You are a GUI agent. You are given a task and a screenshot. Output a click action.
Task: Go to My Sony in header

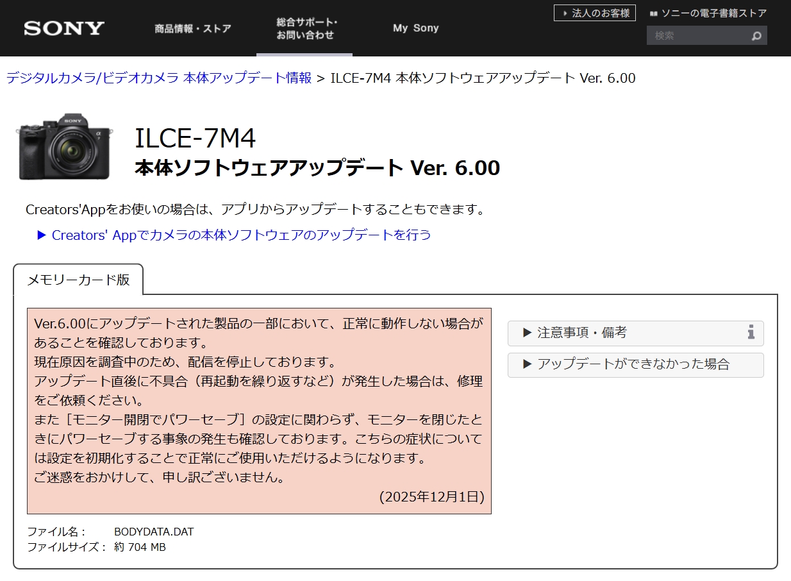coord(415,28)
